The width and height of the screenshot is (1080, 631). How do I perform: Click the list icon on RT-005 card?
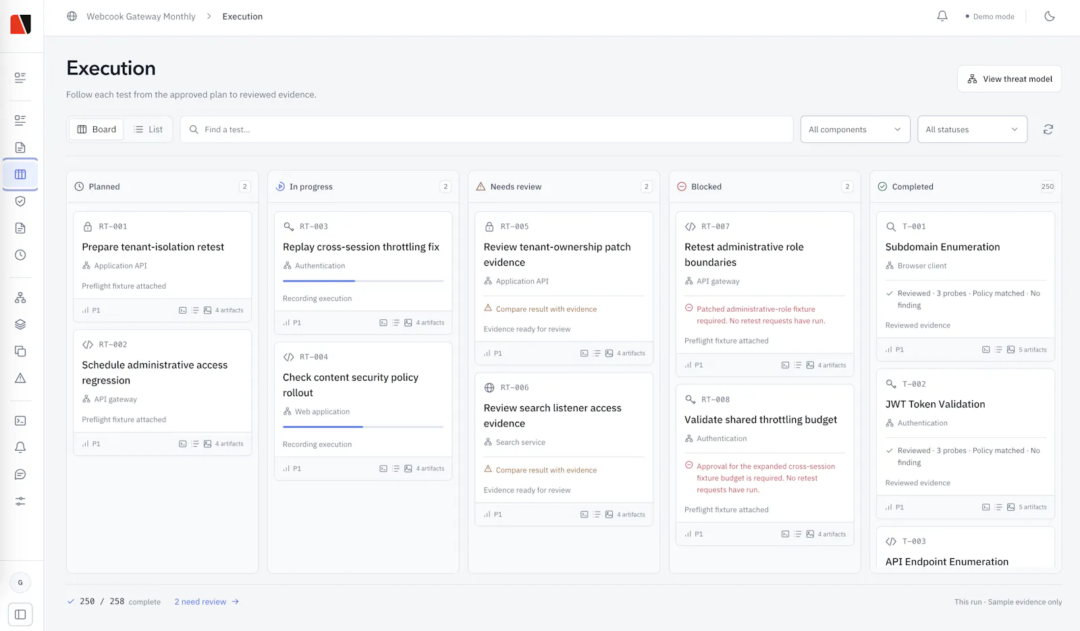[597, 354]
